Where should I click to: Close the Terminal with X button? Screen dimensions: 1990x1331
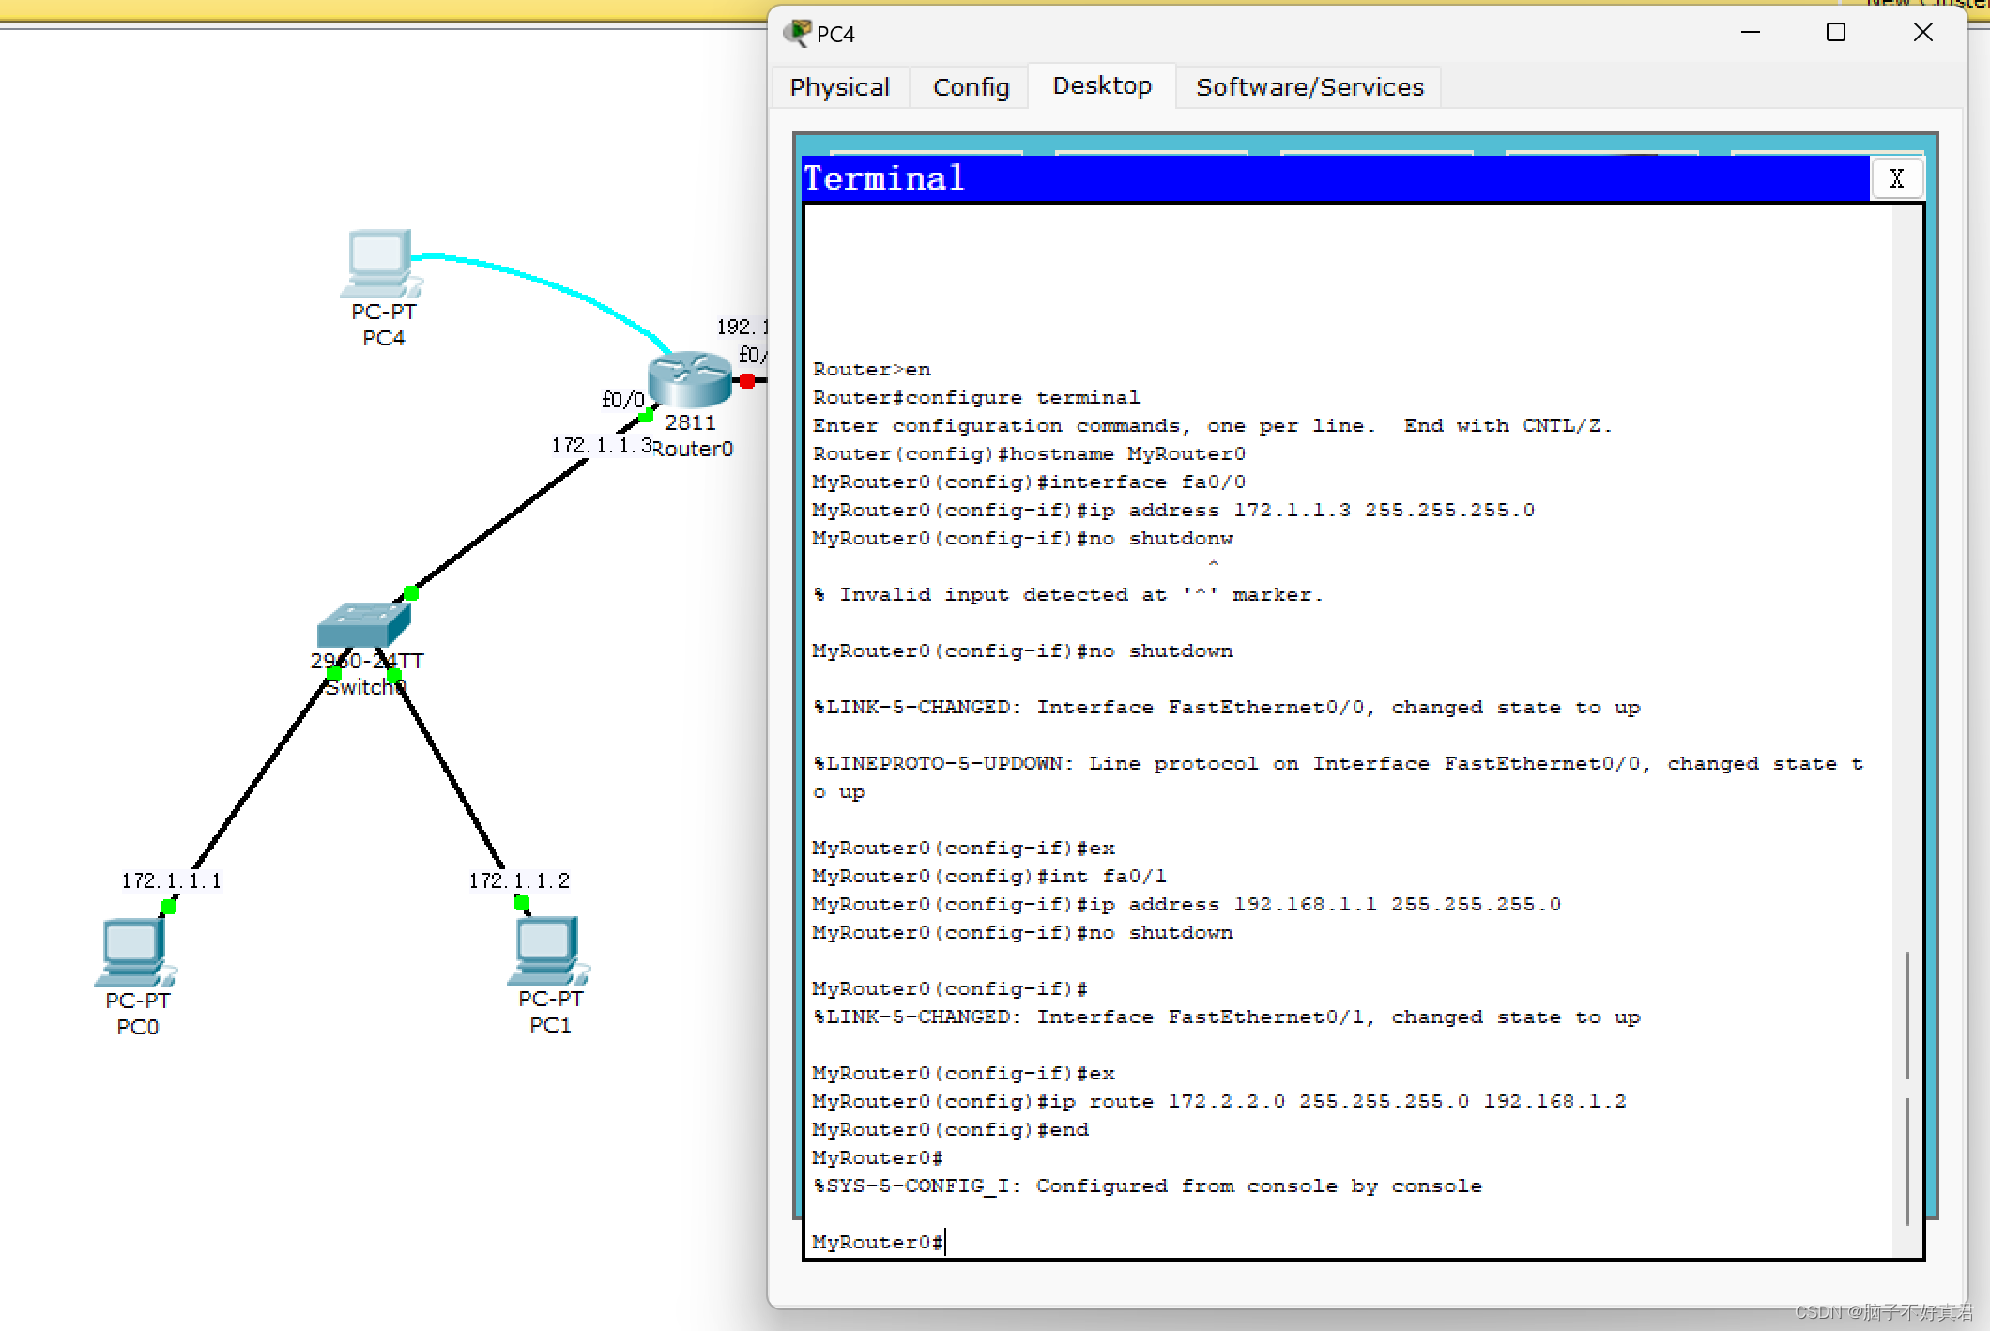pyautogui.click(x=1896, y=178)
